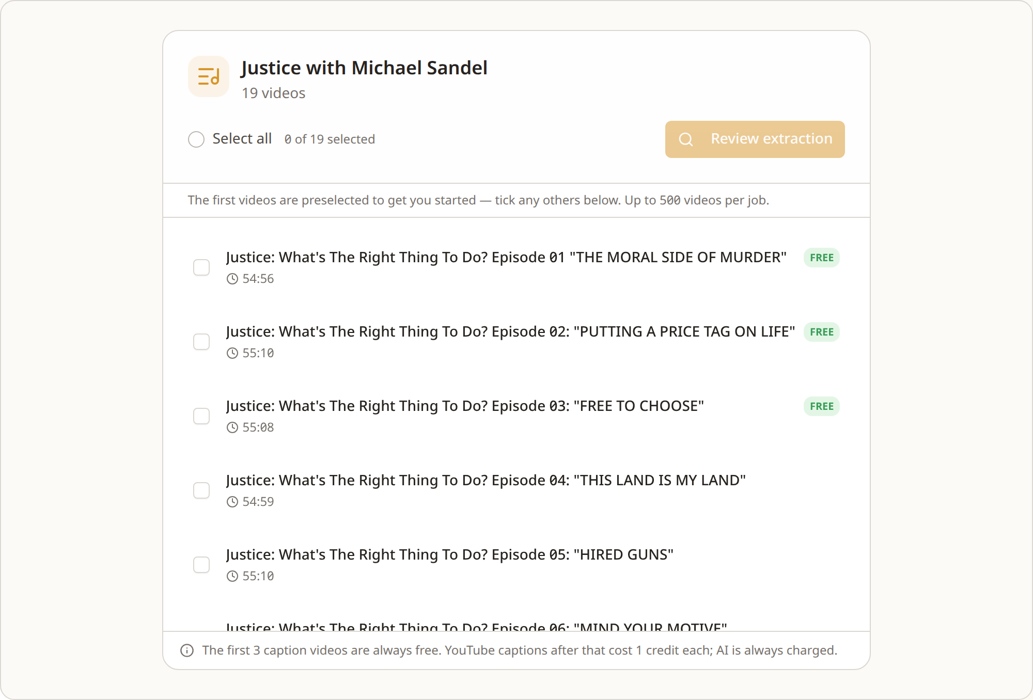Click the Episode 04 THIS LAND IS MY LAND title
The image size is (1033, 700).
[x=486, y=480]
